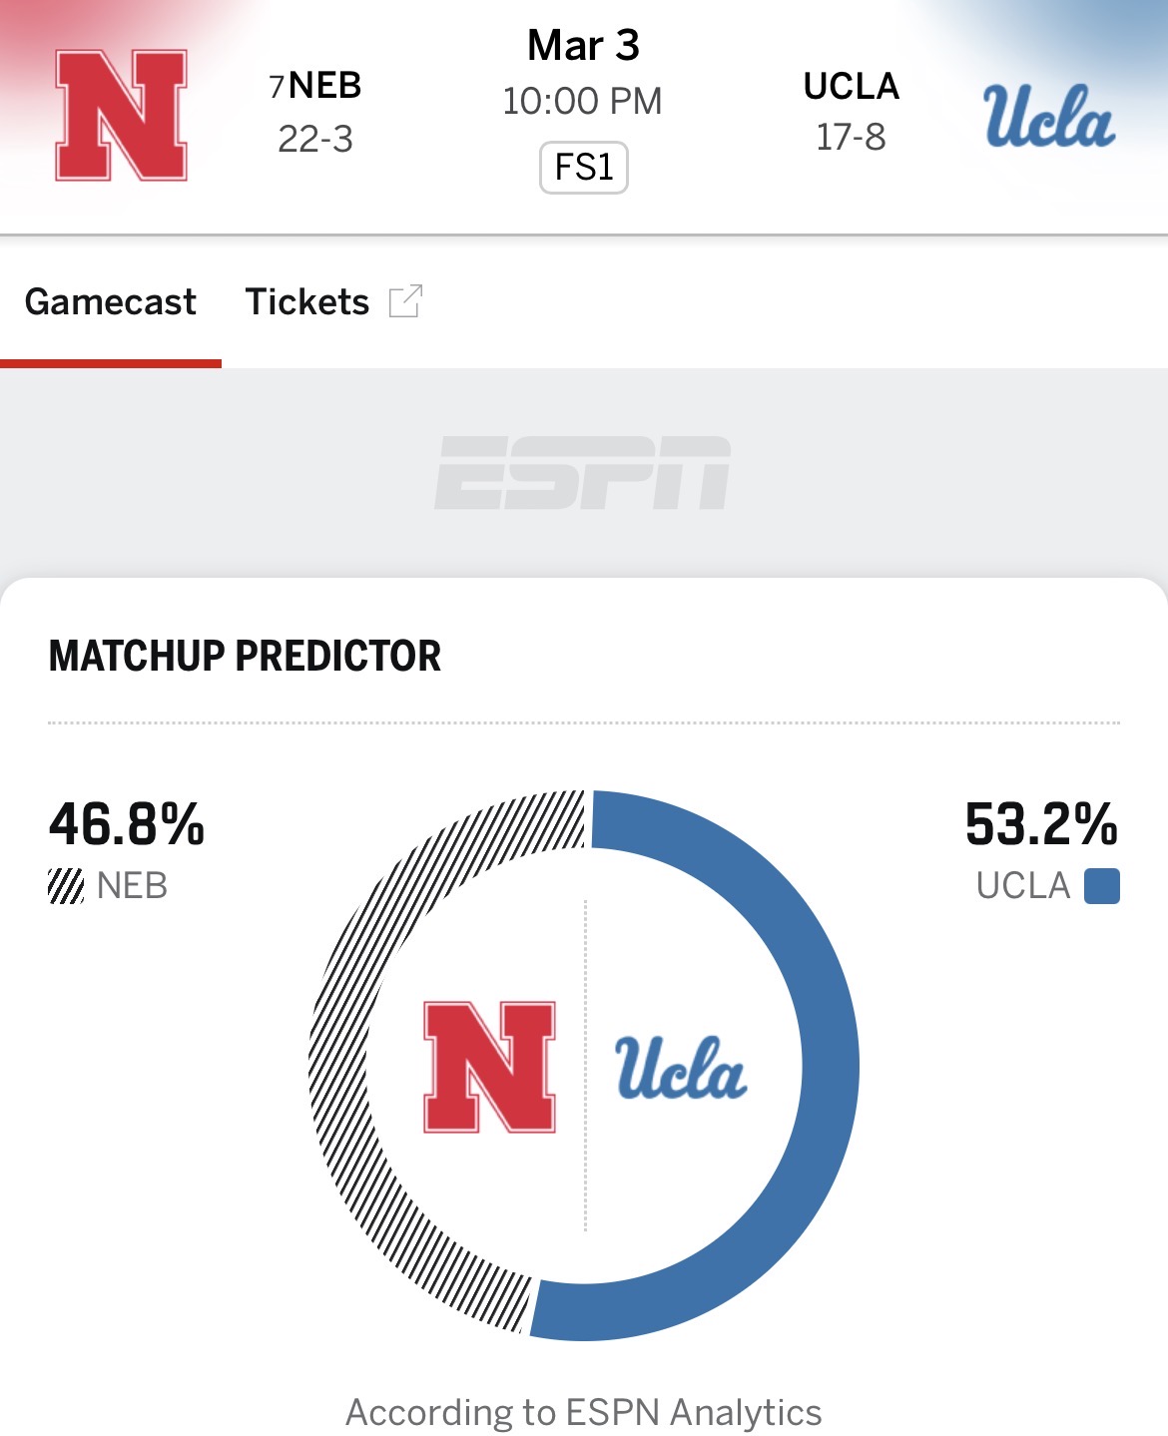Open the external link icon beside Tickets
The height and width of the screenshot is (1436, 1168).
coord(405,301)
